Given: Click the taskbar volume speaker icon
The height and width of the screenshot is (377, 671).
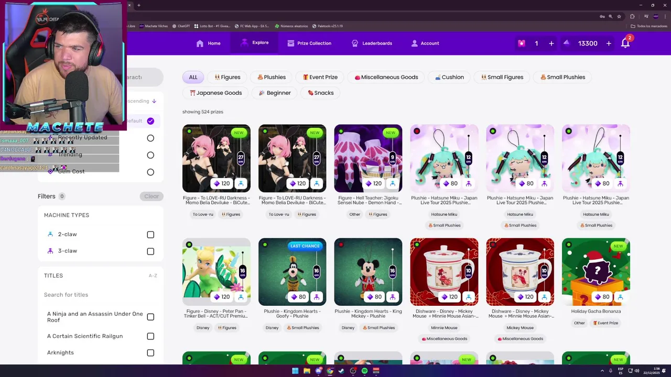Looking at the screenshot, I should point(637,371).
